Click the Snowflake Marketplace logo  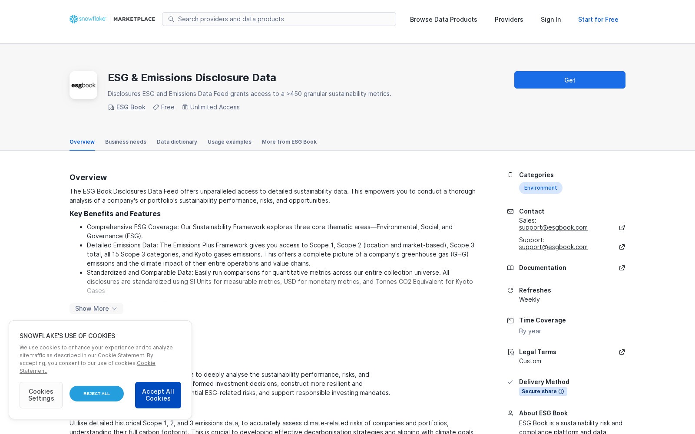tap(112, 19)
